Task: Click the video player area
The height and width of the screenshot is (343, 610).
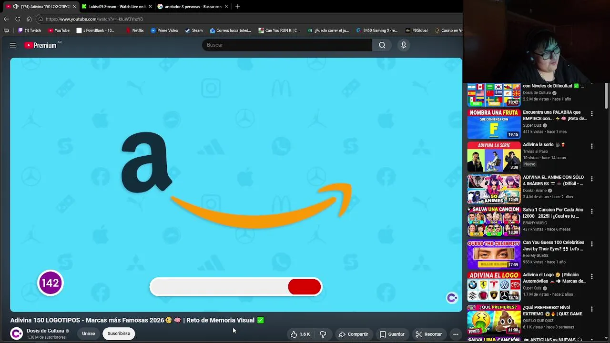Action: pyautogui.click(x=236, y=185)
